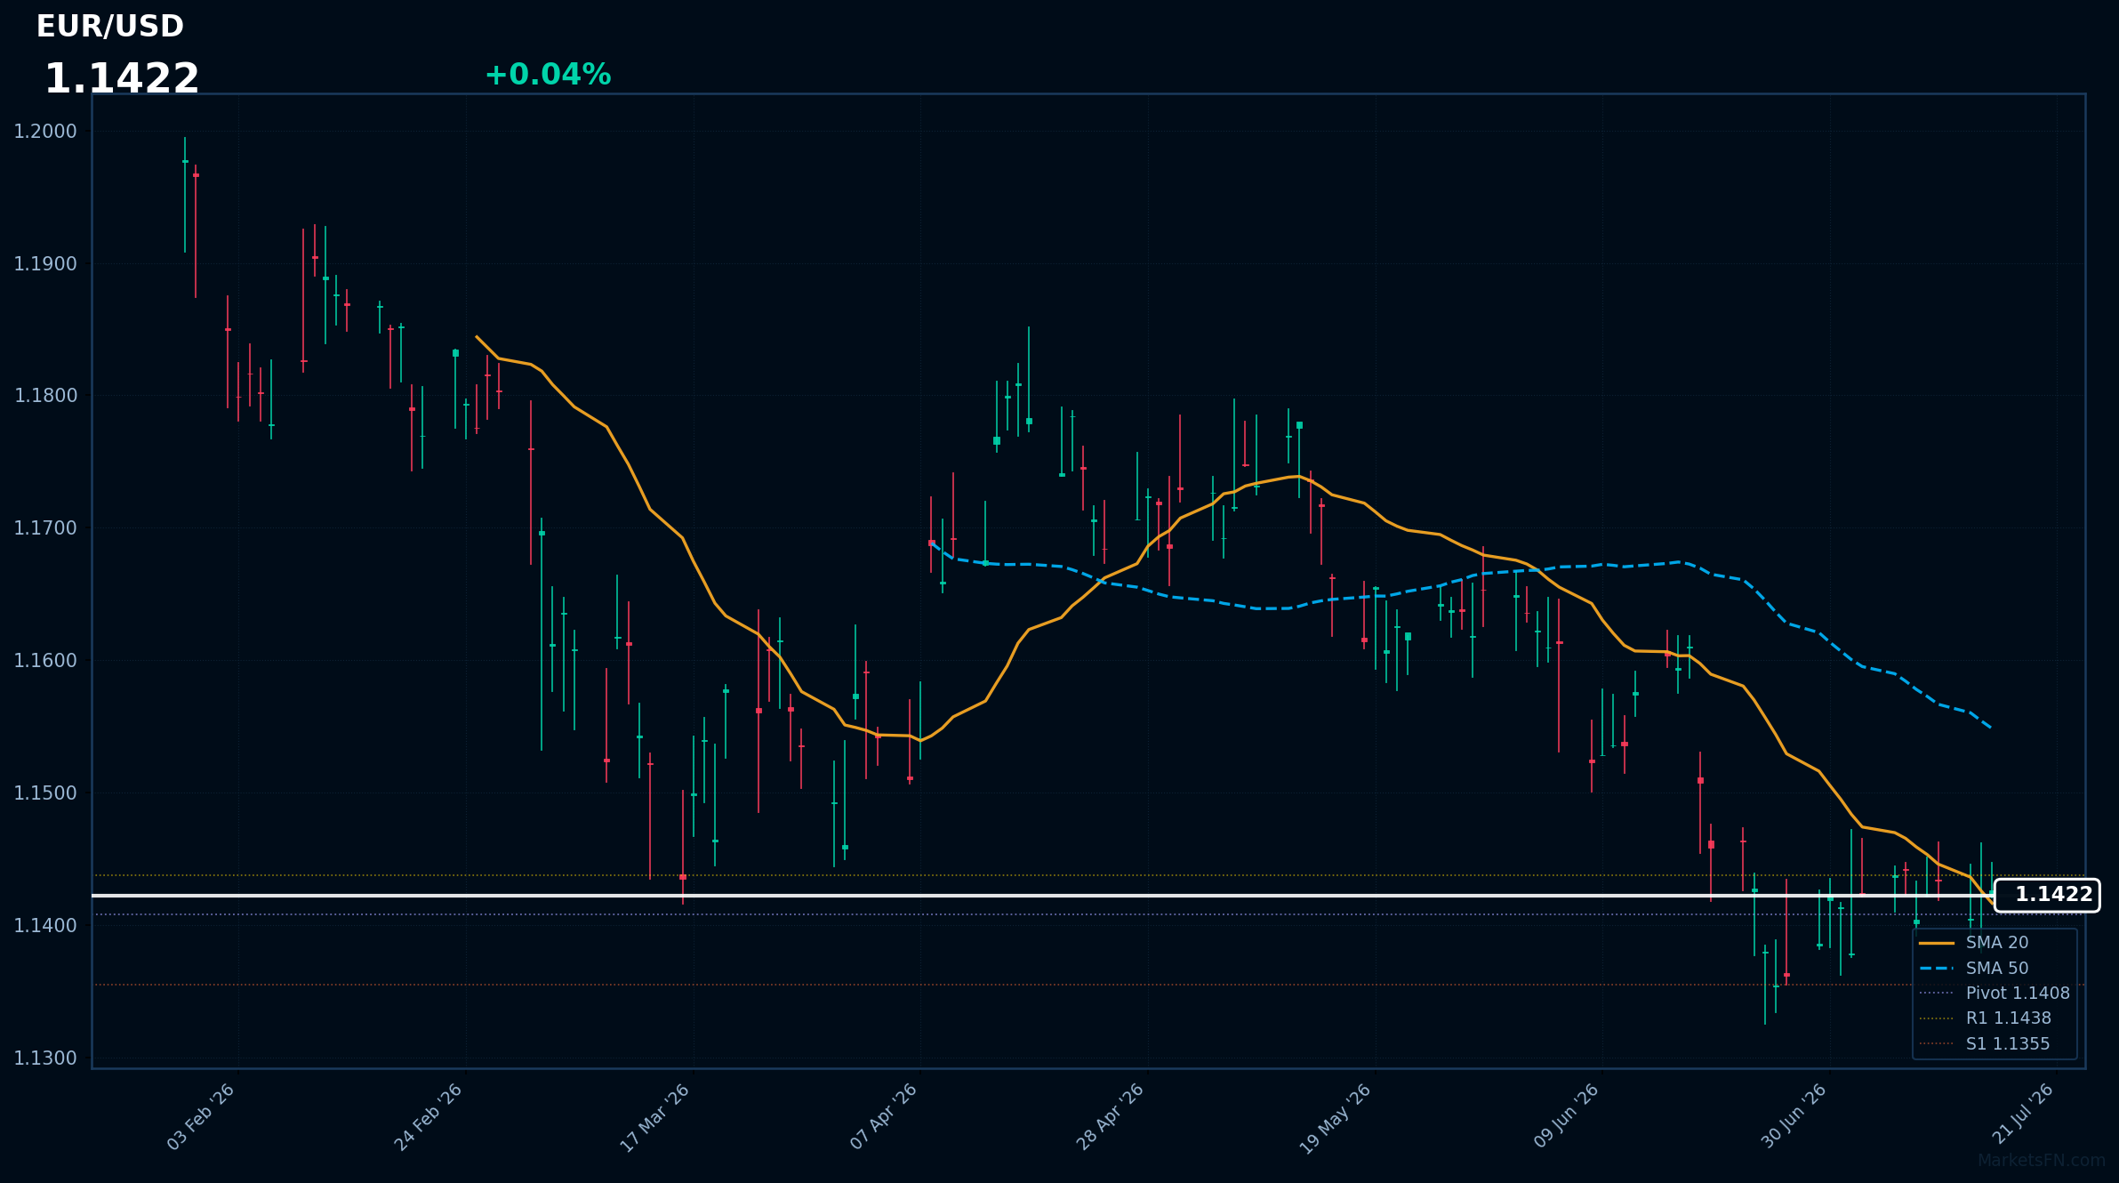
Task: Select the Pivot 1.1408 legend entry
Action: tap(1995, 994)
